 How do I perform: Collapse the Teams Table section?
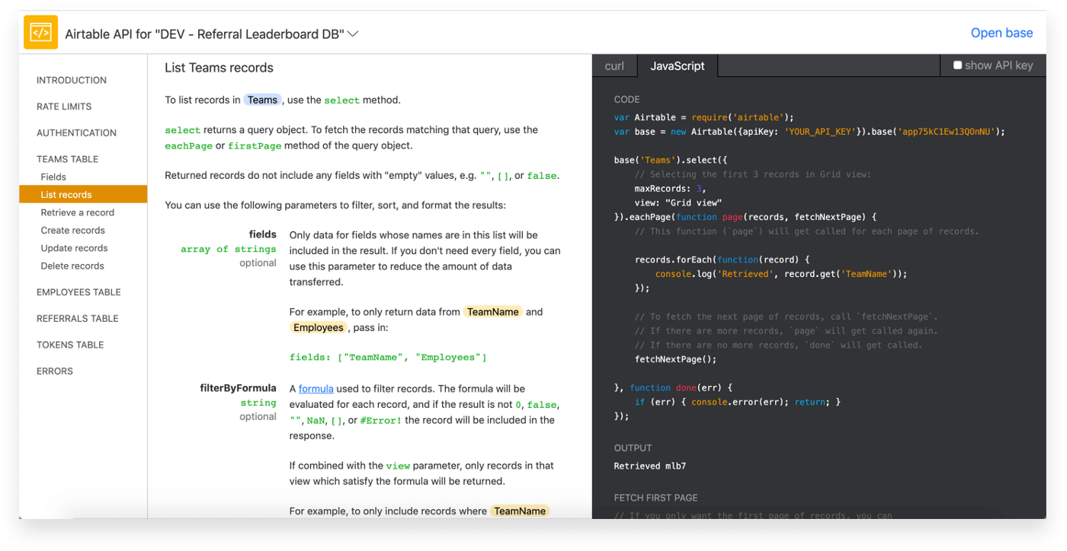pyautogui.click(x=67, y=159)
